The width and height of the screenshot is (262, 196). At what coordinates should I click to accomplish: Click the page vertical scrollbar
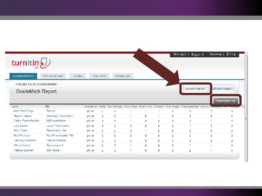(246, 107)
